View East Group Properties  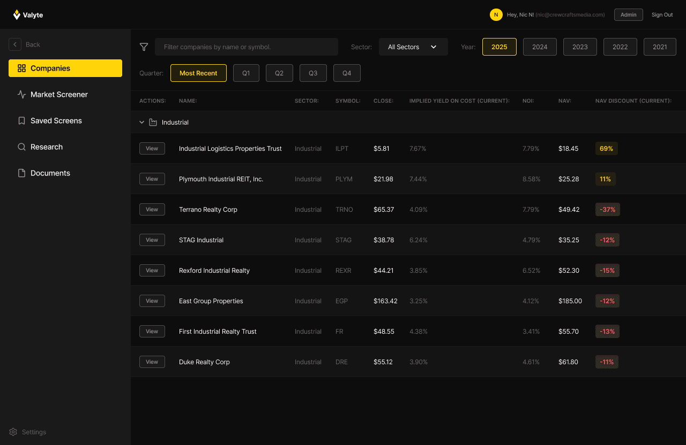coord(152,301)
